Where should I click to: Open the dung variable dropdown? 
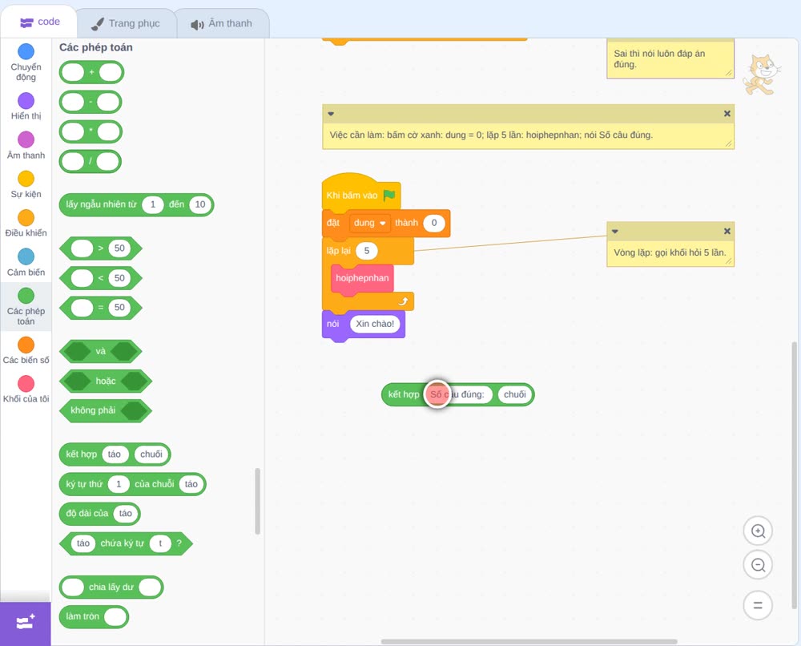pyautogui.click(x=369, y=223)
